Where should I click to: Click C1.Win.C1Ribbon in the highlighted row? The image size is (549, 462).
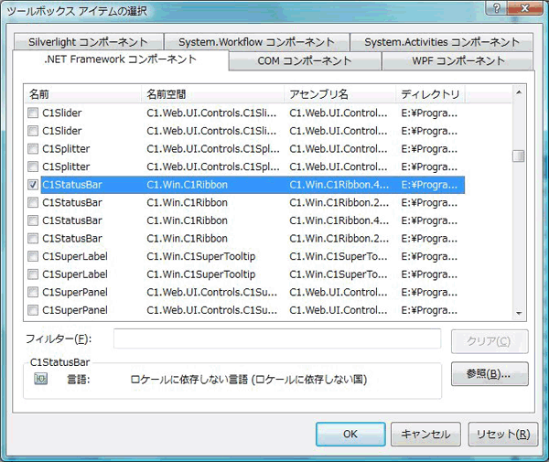[x=187, y=185]
